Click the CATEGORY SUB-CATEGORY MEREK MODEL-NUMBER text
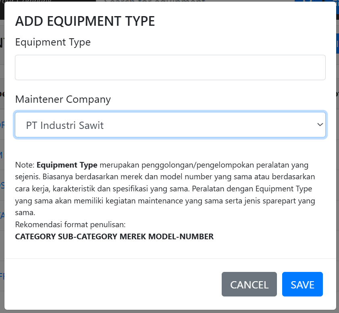The height and width of the screenshot is (313, 339). coord(114,236)
